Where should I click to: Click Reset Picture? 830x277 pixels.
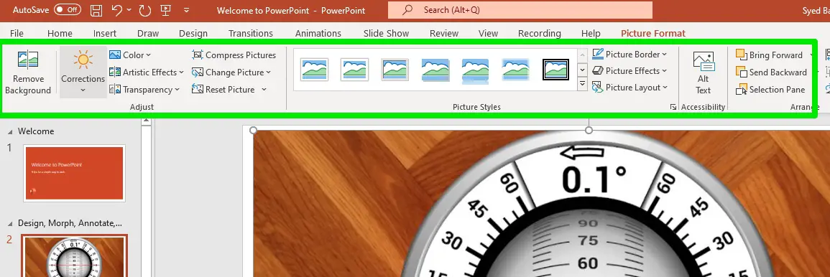224,90
